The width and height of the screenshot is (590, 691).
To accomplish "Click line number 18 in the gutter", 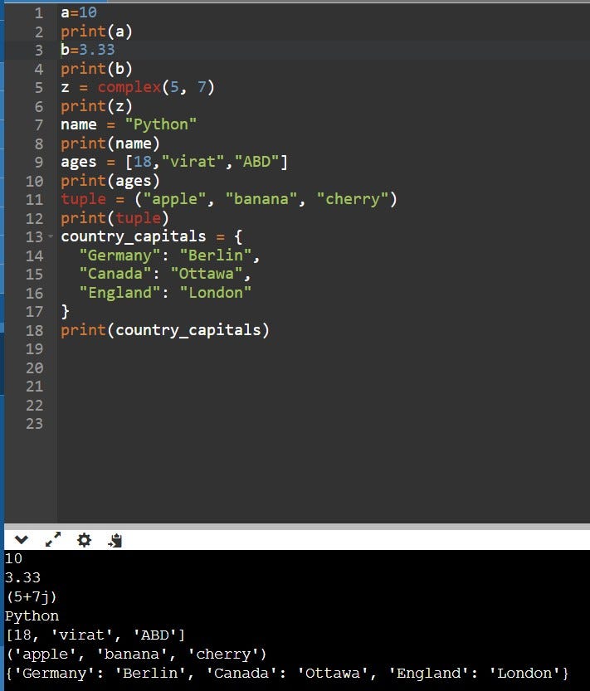I will tap(34, 330).
